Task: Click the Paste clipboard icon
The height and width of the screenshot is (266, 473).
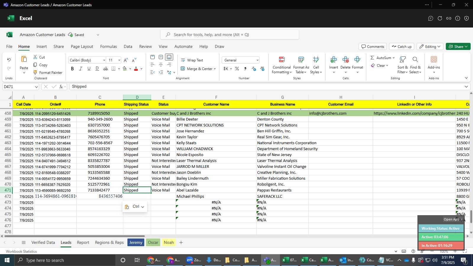Action: [24, 59]
